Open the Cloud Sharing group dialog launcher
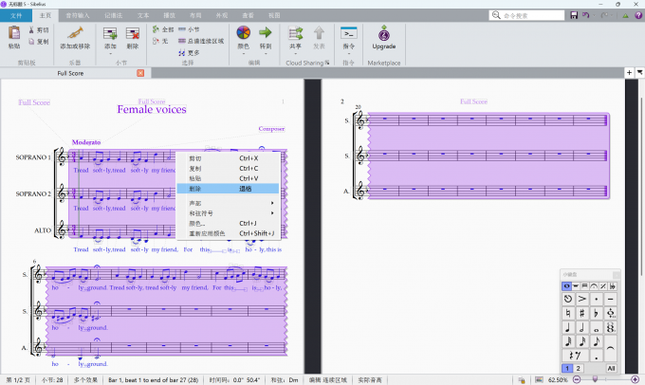This screenshot has height=385, width=645. tap(327, 63)
